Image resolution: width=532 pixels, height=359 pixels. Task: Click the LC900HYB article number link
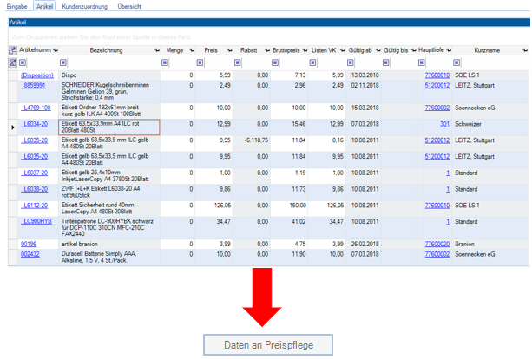coord(37,223)
